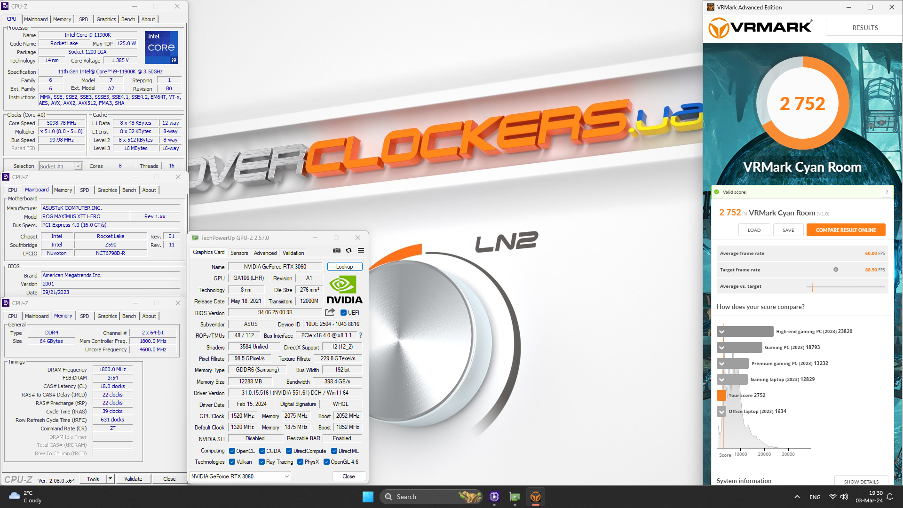
Task: Click the GPU-Z title bar app icon
Action: (195, 238)
